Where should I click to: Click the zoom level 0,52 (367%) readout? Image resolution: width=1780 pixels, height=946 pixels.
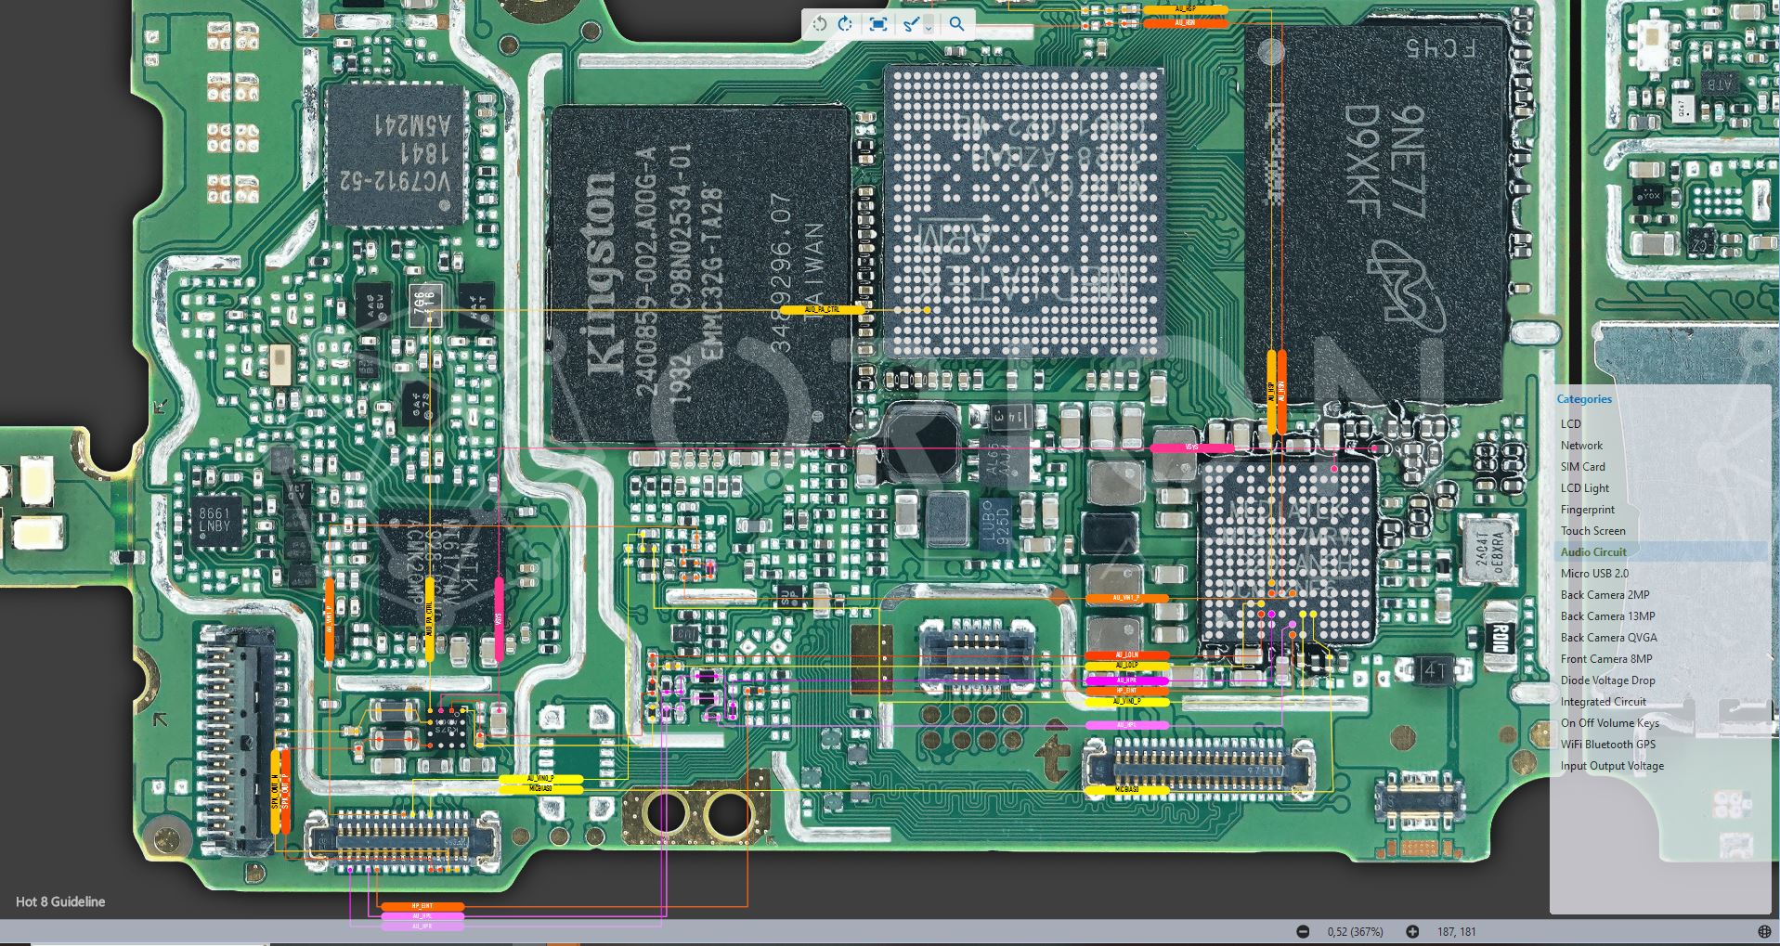(x=1355, y=931)
